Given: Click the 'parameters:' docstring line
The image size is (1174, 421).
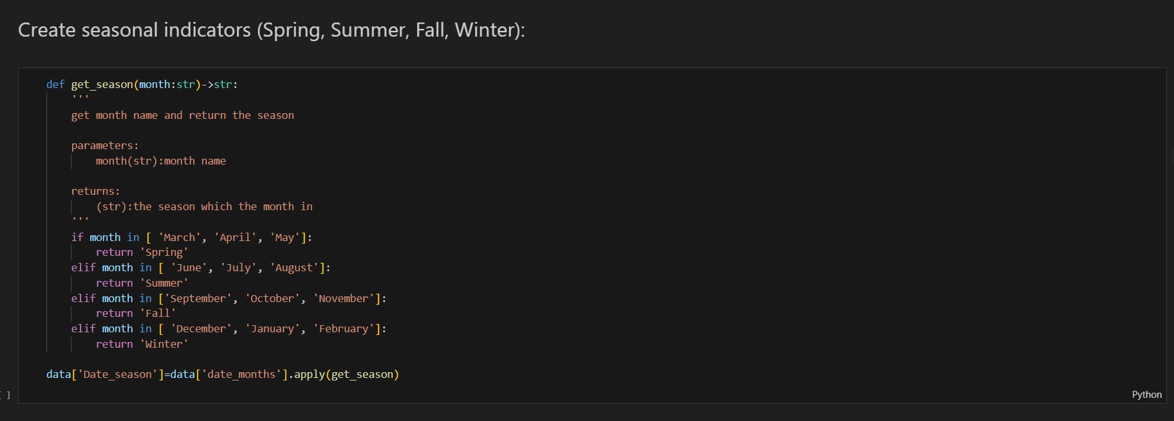Looking at the screenshot, I should [x=104, y=146].
